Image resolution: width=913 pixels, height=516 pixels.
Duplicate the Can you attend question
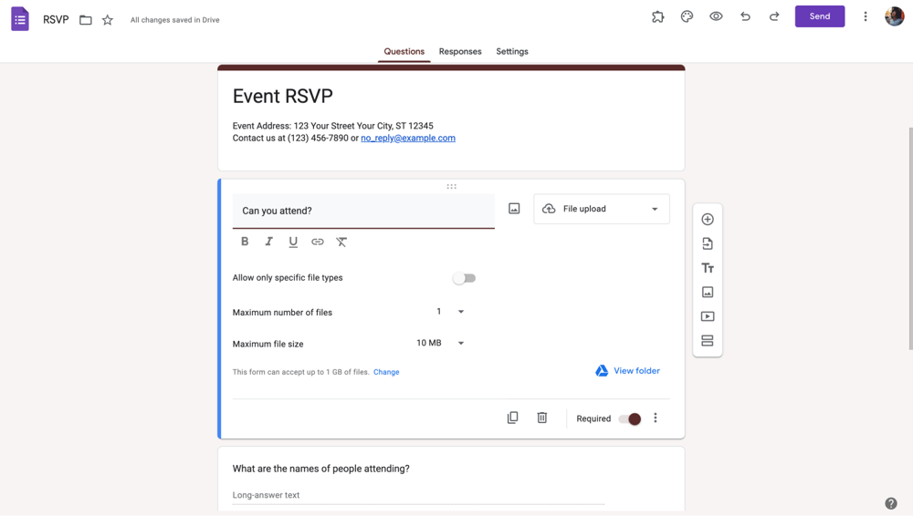click(x=512, y=418)
